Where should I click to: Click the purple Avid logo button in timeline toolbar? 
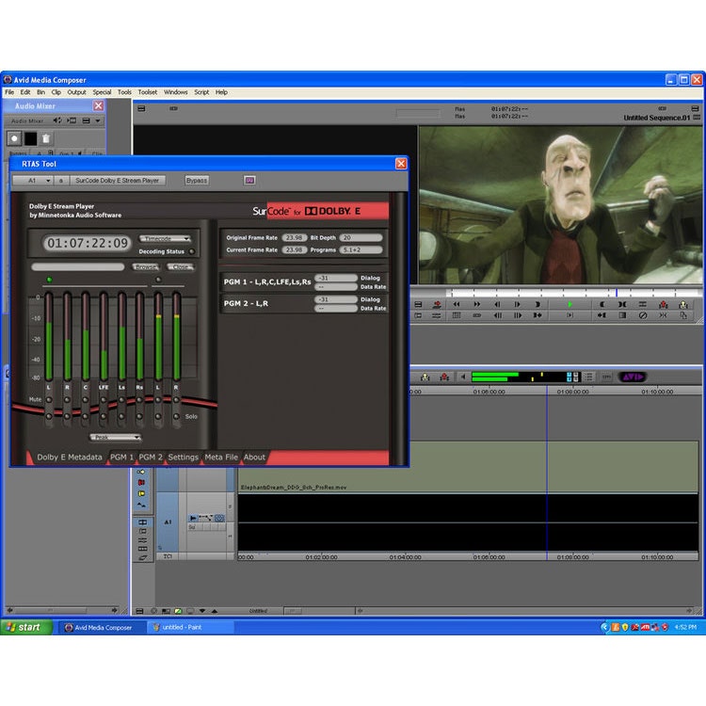pos(633,377)
